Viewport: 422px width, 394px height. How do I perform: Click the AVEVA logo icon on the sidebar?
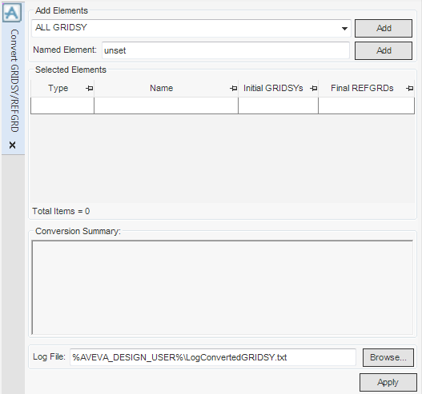click(x=12, y=13)
